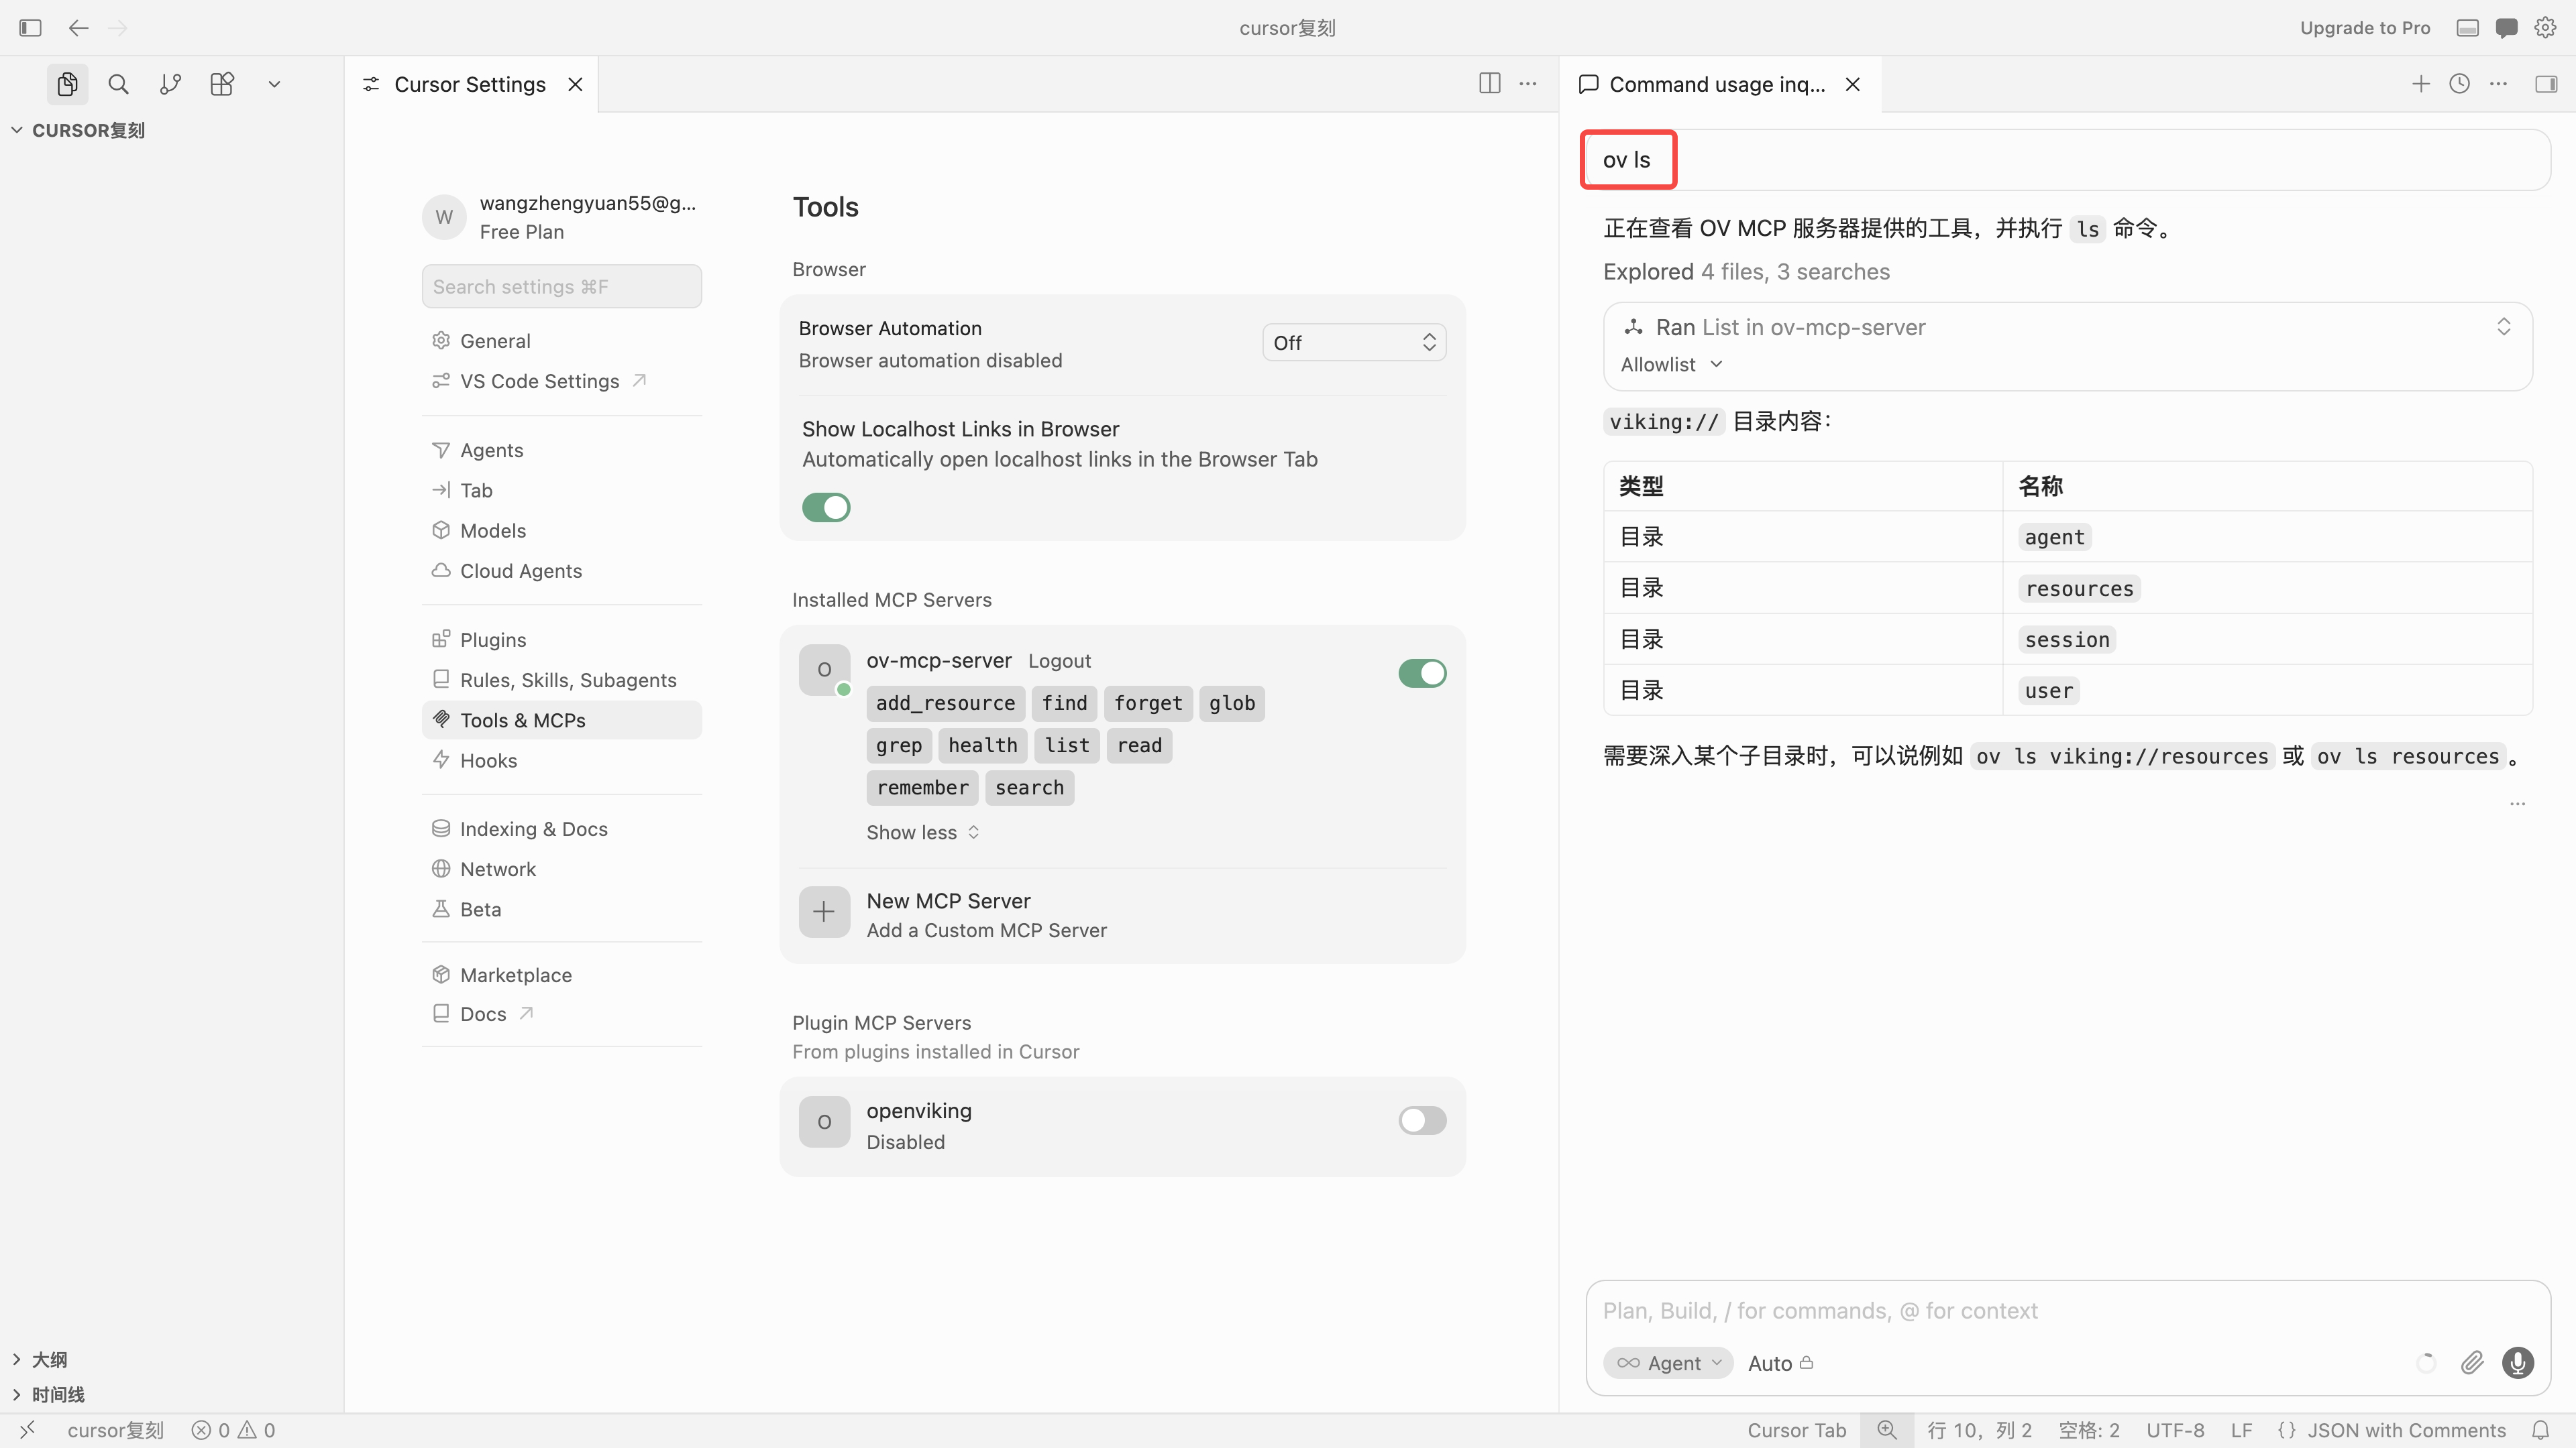Open chat panel more options ellipsis

point(2498,84)
